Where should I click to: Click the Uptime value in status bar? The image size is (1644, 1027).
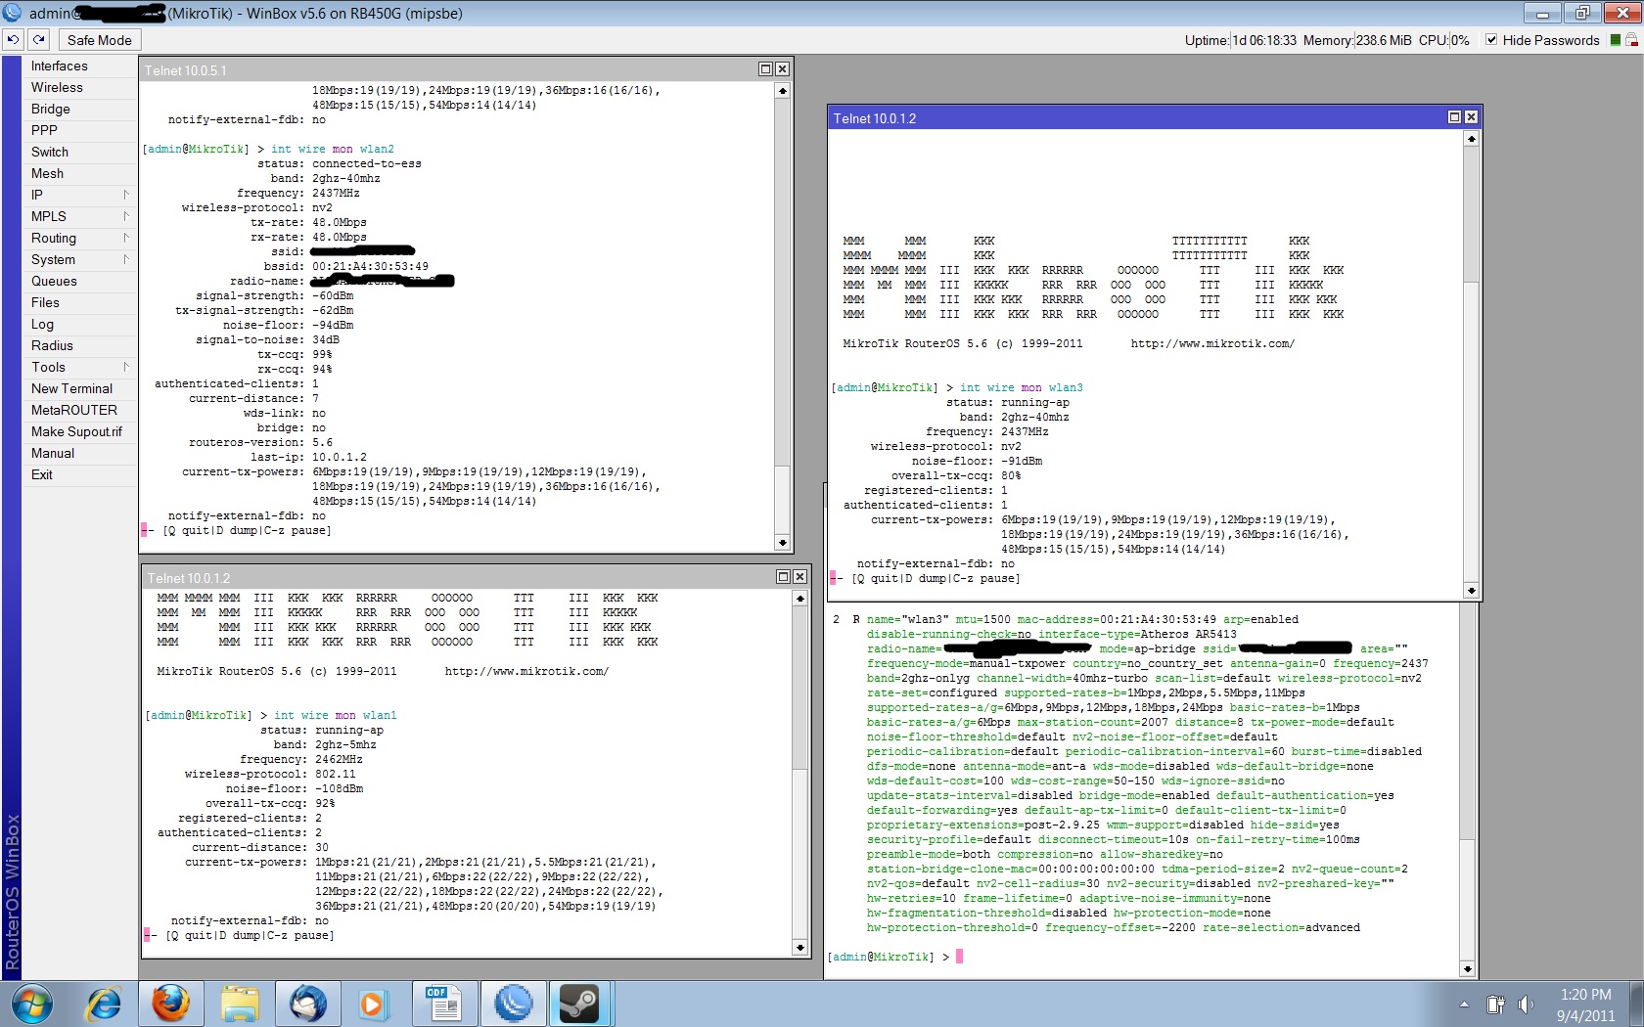1263,40
